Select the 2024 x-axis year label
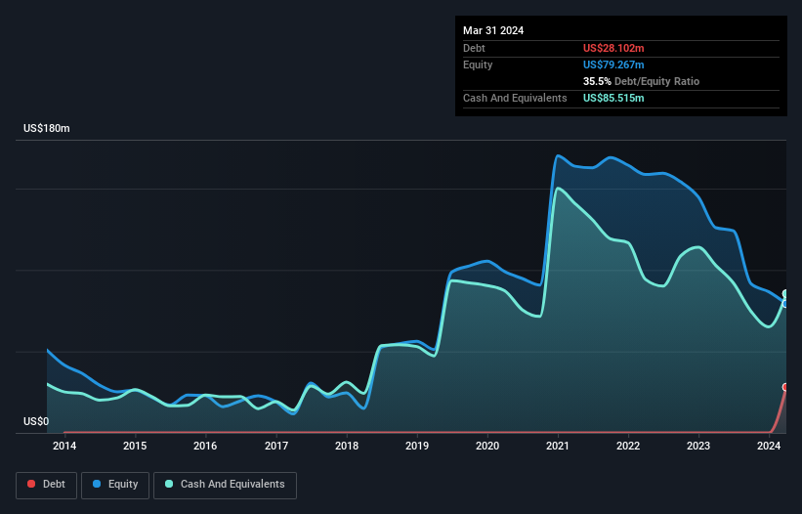The width and height of the screenshot is (802, 514). tap(769, 447)
